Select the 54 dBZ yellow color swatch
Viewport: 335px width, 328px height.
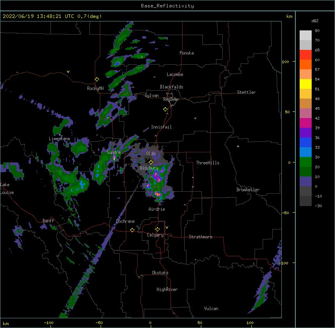point(305,84)
